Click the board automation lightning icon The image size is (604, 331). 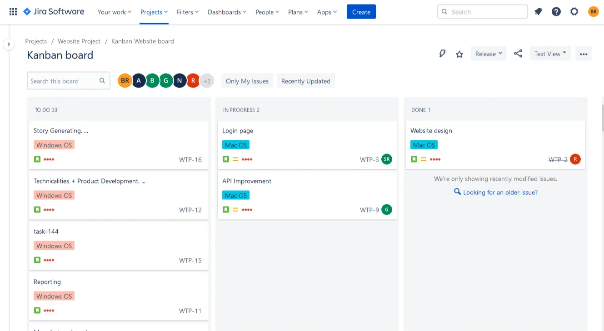[442, 53]
